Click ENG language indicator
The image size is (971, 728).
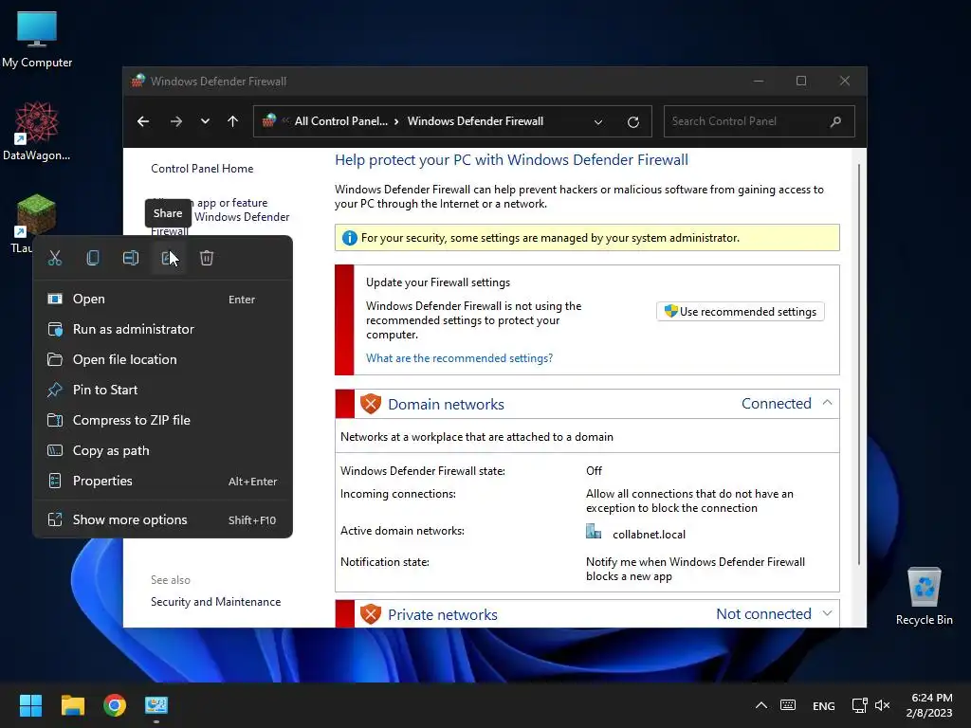824,705
